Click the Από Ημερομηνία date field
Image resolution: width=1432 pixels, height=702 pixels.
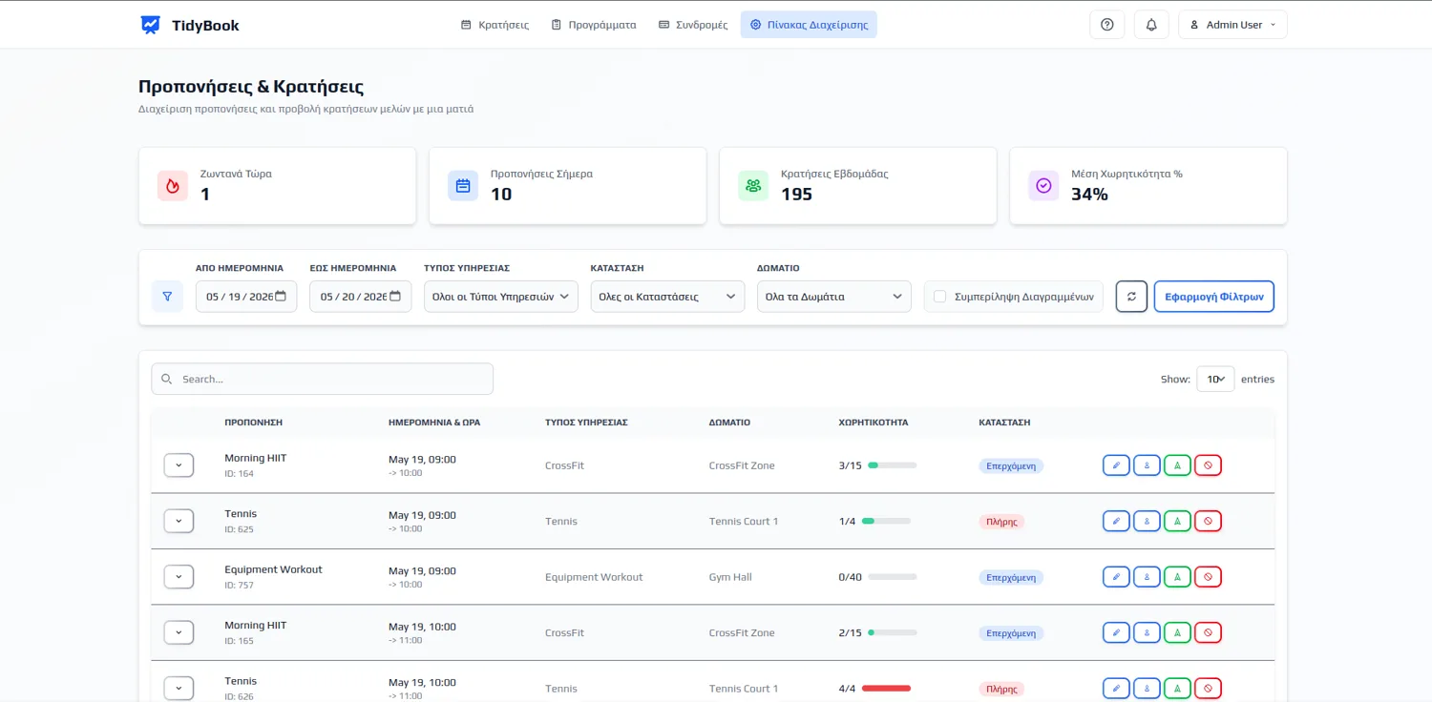click(x=246, y=297)
